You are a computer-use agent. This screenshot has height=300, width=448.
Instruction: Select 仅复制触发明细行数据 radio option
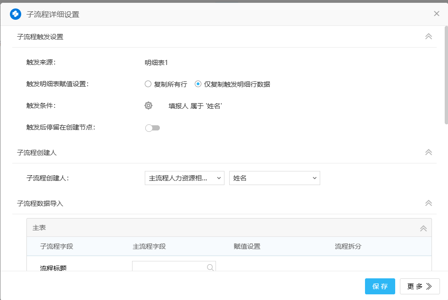tap(198, 84)
